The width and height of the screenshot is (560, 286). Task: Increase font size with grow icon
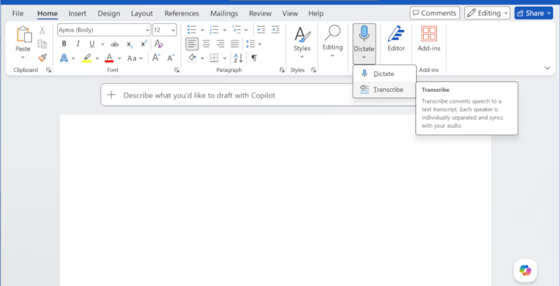click(156, 57)
